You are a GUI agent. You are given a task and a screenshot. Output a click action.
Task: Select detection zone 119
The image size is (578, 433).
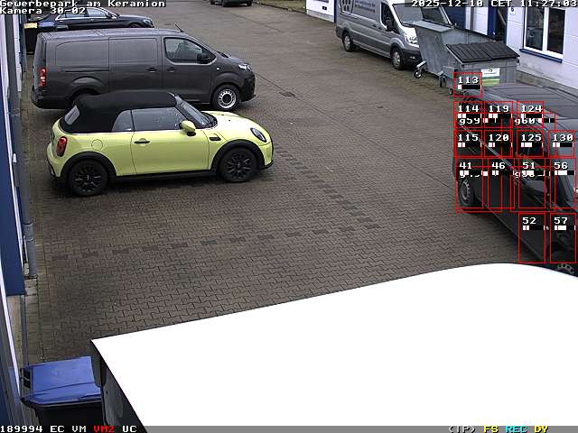point(499,113)
